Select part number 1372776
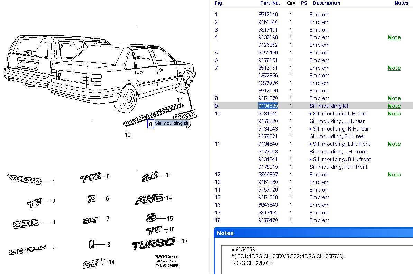 tap(268, 83)
